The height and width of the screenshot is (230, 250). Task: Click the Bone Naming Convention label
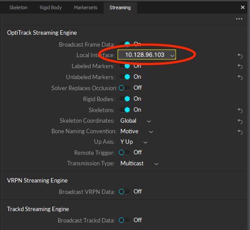84,131
